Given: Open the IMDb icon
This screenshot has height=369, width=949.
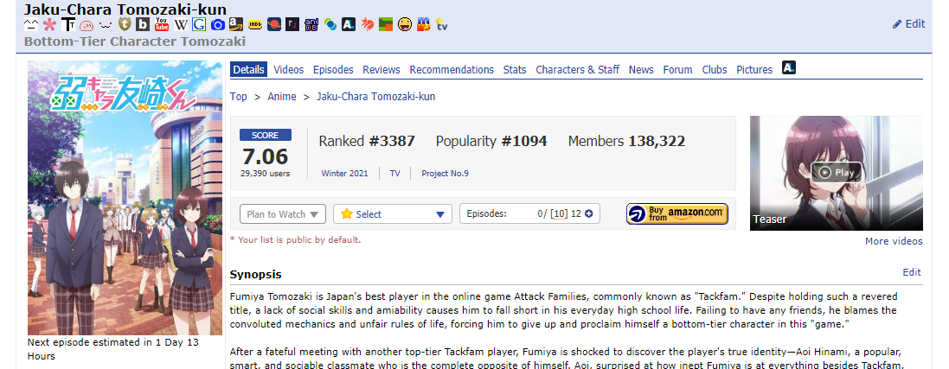Looking at the screenshot, I should coord(255,25).
